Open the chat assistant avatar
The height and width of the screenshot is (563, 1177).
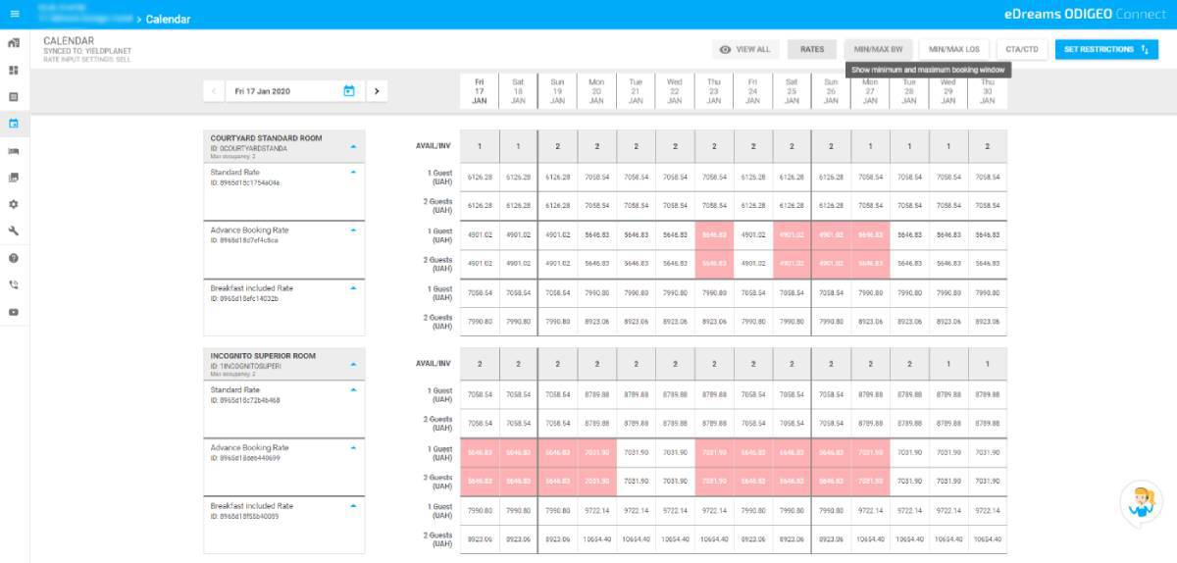point(1141,503)
